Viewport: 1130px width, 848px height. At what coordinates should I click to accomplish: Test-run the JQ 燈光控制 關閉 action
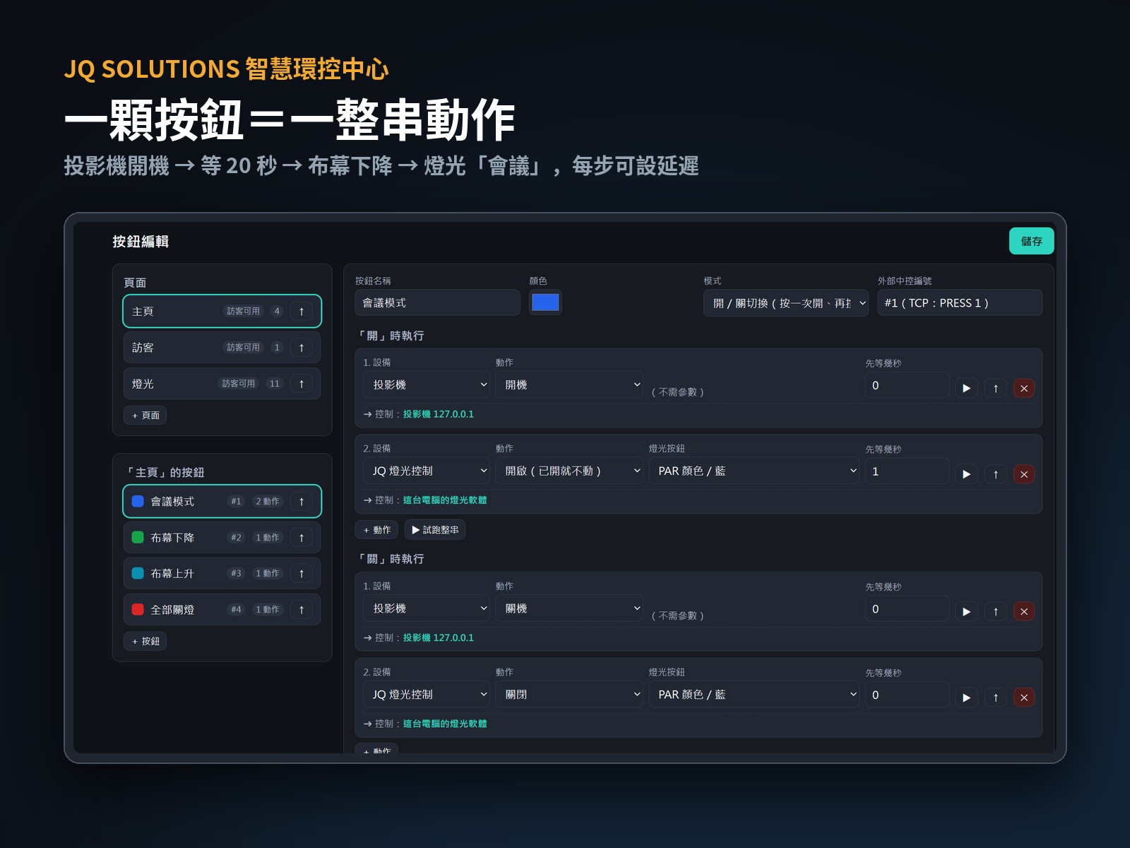tap(966, 697)
